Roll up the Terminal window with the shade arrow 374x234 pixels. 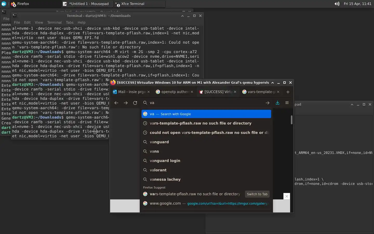pos(182,16)
